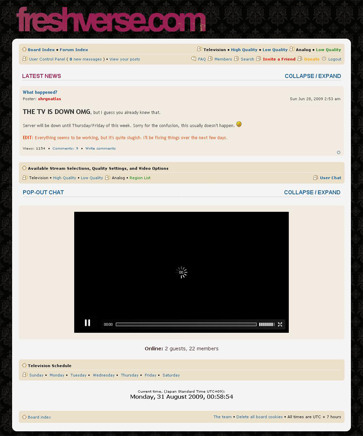Open Tuesday television schedule

(78, 375)
